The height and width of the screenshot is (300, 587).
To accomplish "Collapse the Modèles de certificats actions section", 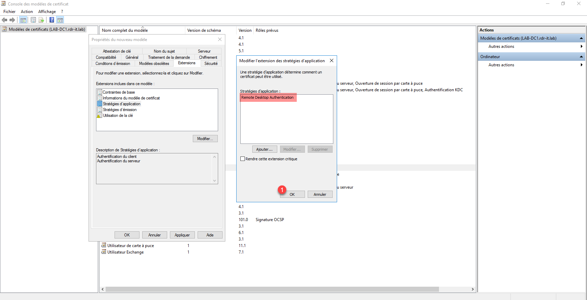I will click(581, 38).
